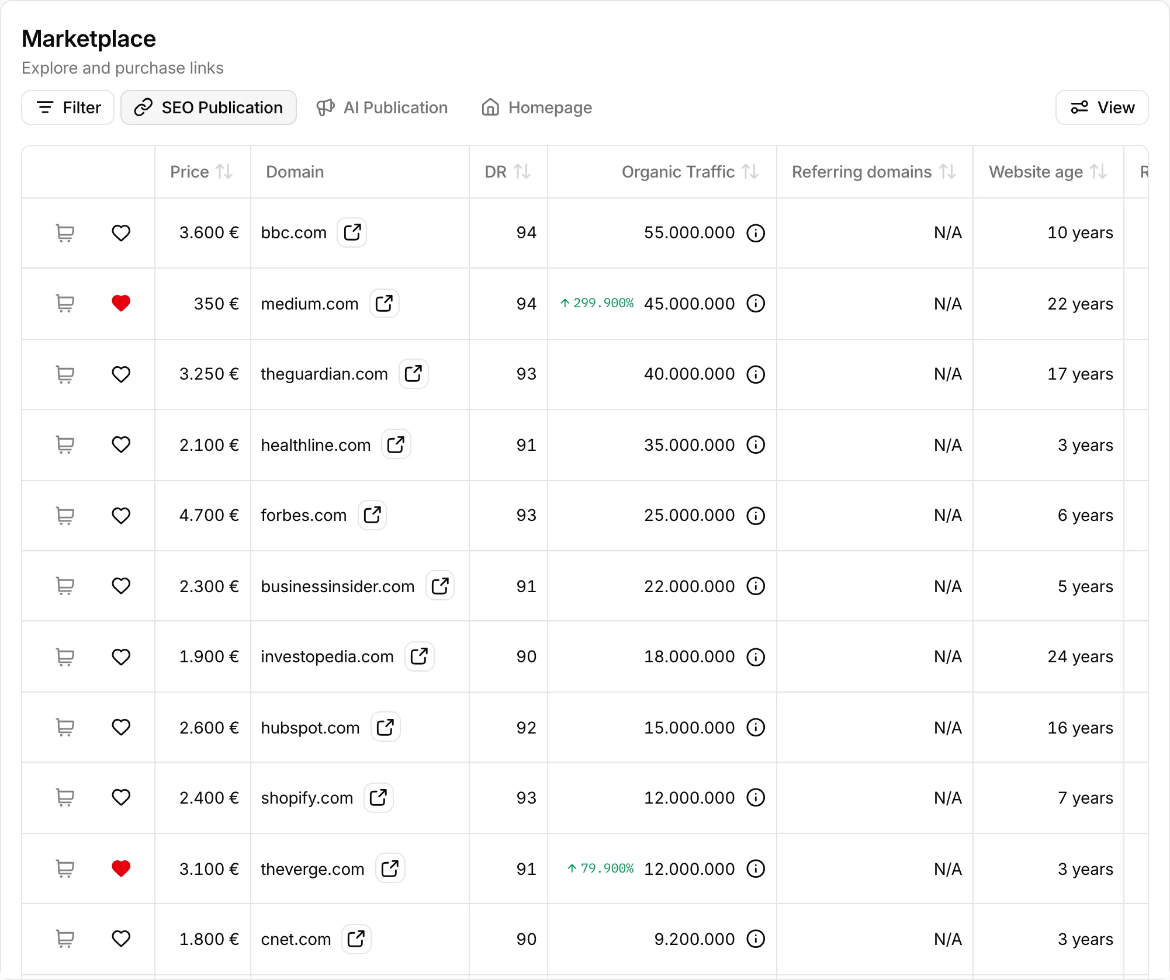Add forbes.com to the cart
The image size is (1170, 980).
point(65,516)
